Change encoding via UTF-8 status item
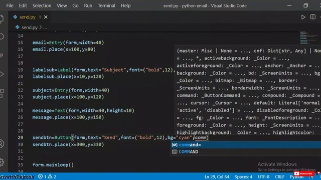 pos(263,176)
